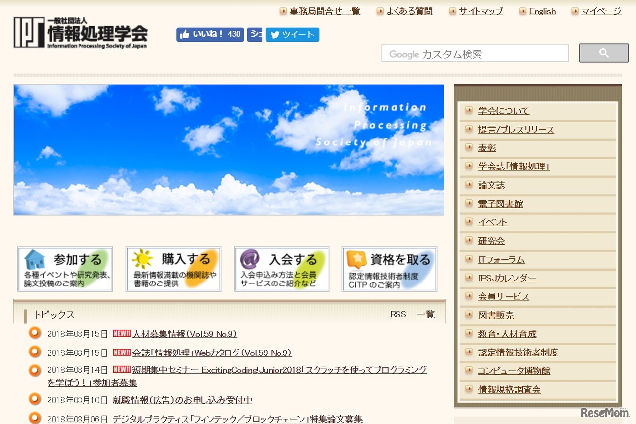
Task: Open 人材募集情報 (Vol.59 No.9) news item
Action: point(184,334)
